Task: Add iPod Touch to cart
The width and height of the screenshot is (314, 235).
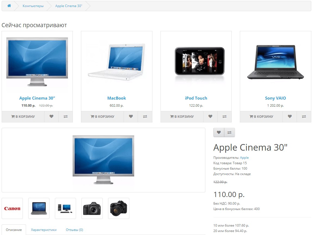Action: [x=182, y=116]
